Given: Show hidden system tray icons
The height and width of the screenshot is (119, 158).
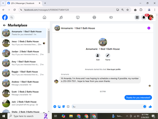Looking at the screenshot, I should (127, 116).
